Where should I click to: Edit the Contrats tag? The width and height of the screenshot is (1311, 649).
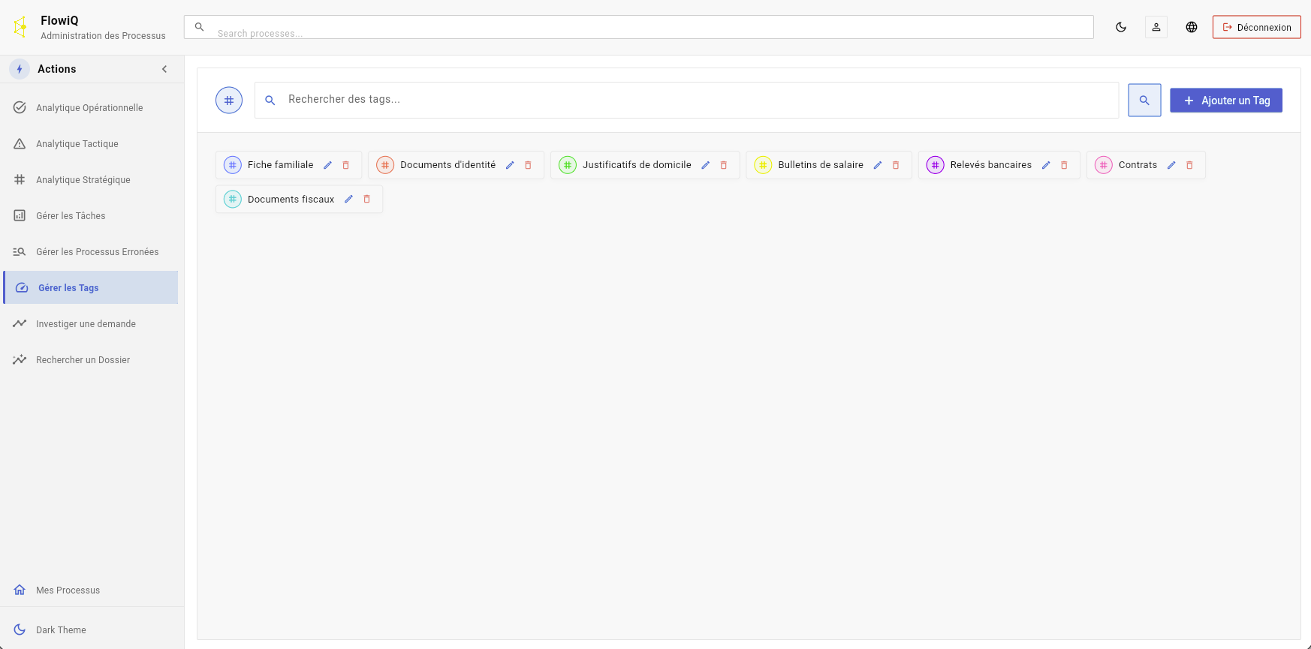pyautogui.click(x=1171, y=165)
